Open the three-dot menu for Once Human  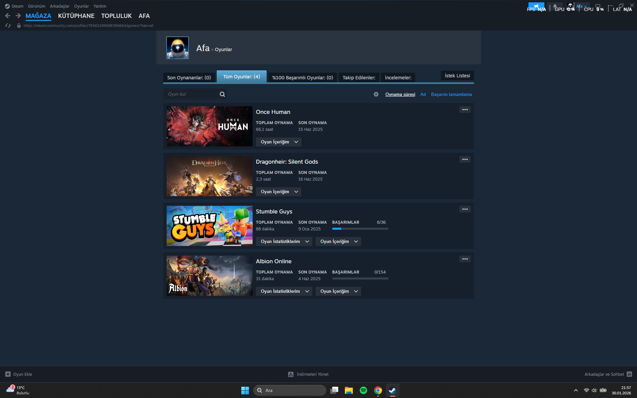tap(465, 110)
